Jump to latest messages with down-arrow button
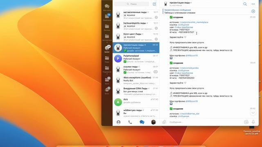Viewport: 262px width, 147px height. point(253,113)
